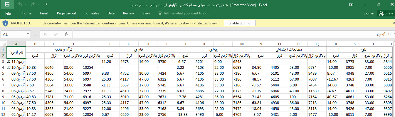The image size is (395, 117).
Task: Click cell F3 with value 11.20
Action: (110, 62)
